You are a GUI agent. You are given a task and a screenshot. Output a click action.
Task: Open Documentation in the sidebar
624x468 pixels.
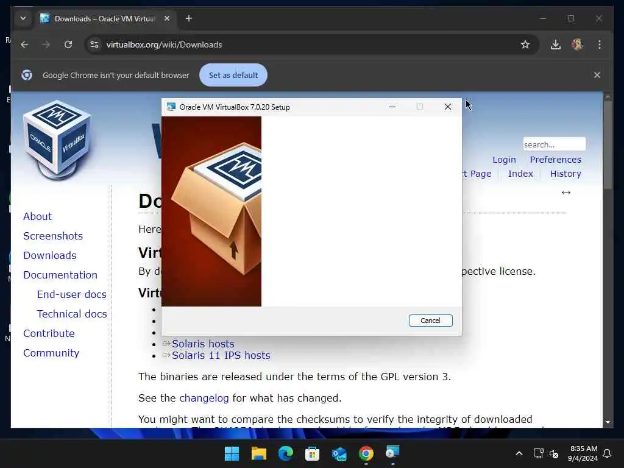pos(60,275)
